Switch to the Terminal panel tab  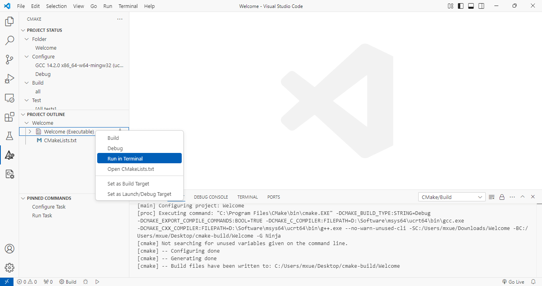tap(248, 197)
